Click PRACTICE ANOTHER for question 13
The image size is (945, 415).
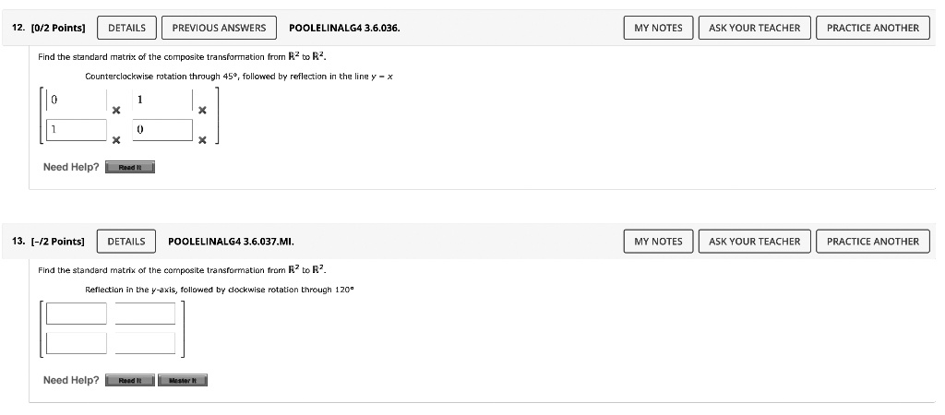(x=872, y=242)
